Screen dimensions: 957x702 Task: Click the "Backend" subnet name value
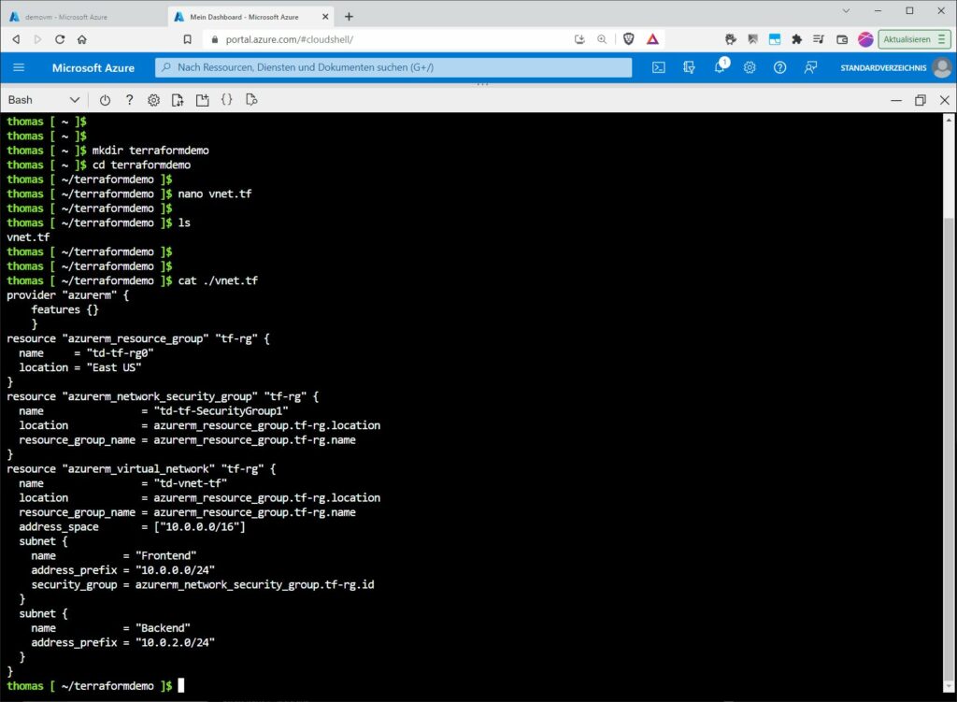tap(163, 628)
